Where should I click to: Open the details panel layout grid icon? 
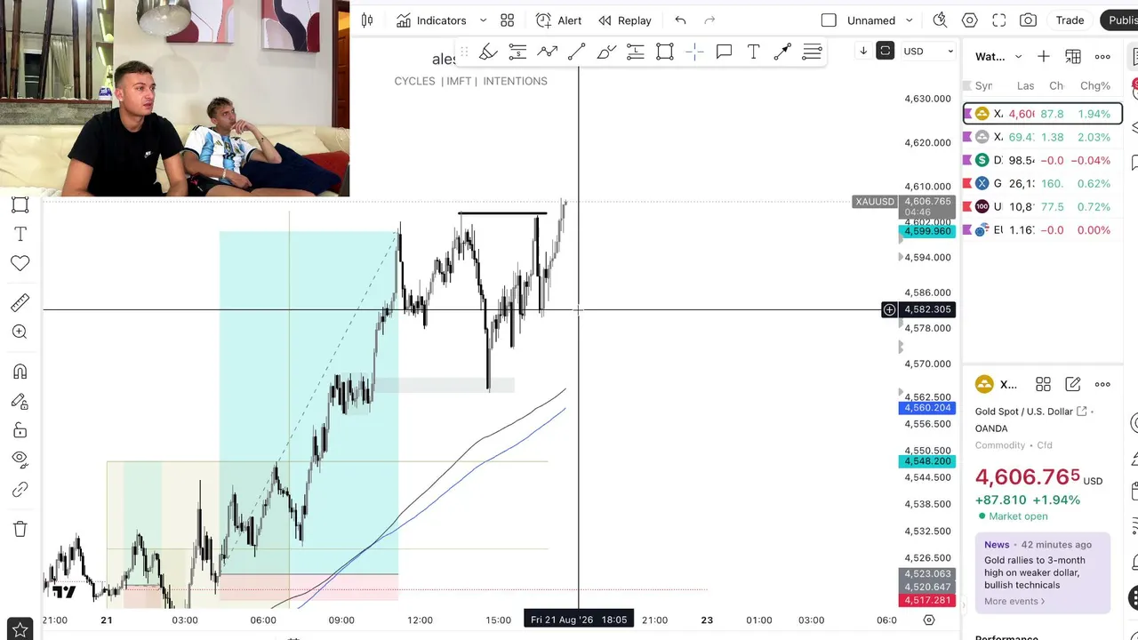(1044, 384)
